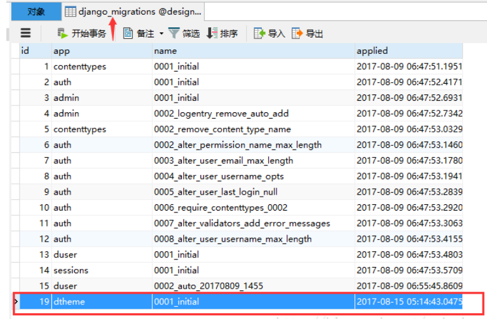Viewport: 487px width, 319px height.
Task: Select the dtheme cell in row 19
Action: 102,302
